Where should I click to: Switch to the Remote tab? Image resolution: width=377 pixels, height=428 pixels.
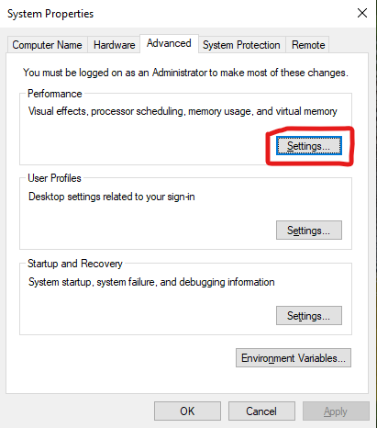[x=308, y=45]
